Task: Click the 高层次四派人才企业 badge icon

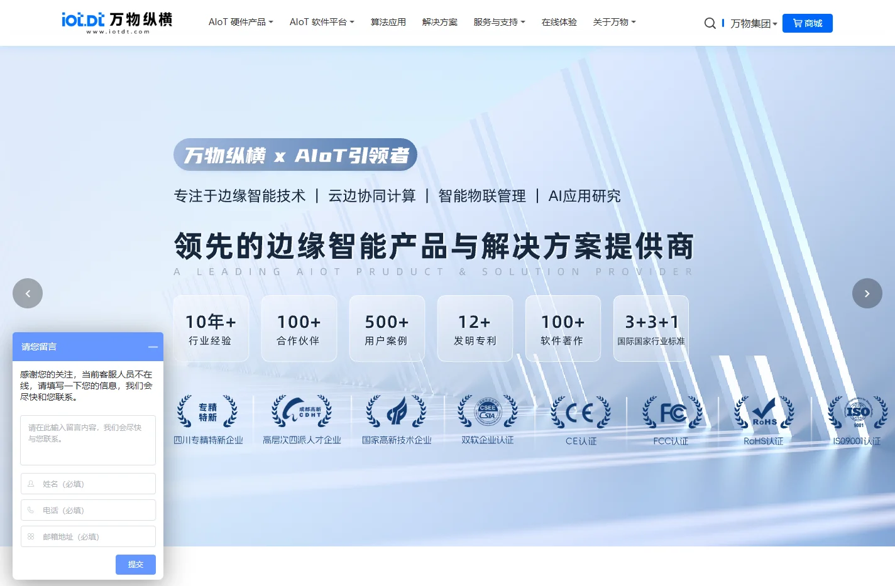Action: (302, 412)
